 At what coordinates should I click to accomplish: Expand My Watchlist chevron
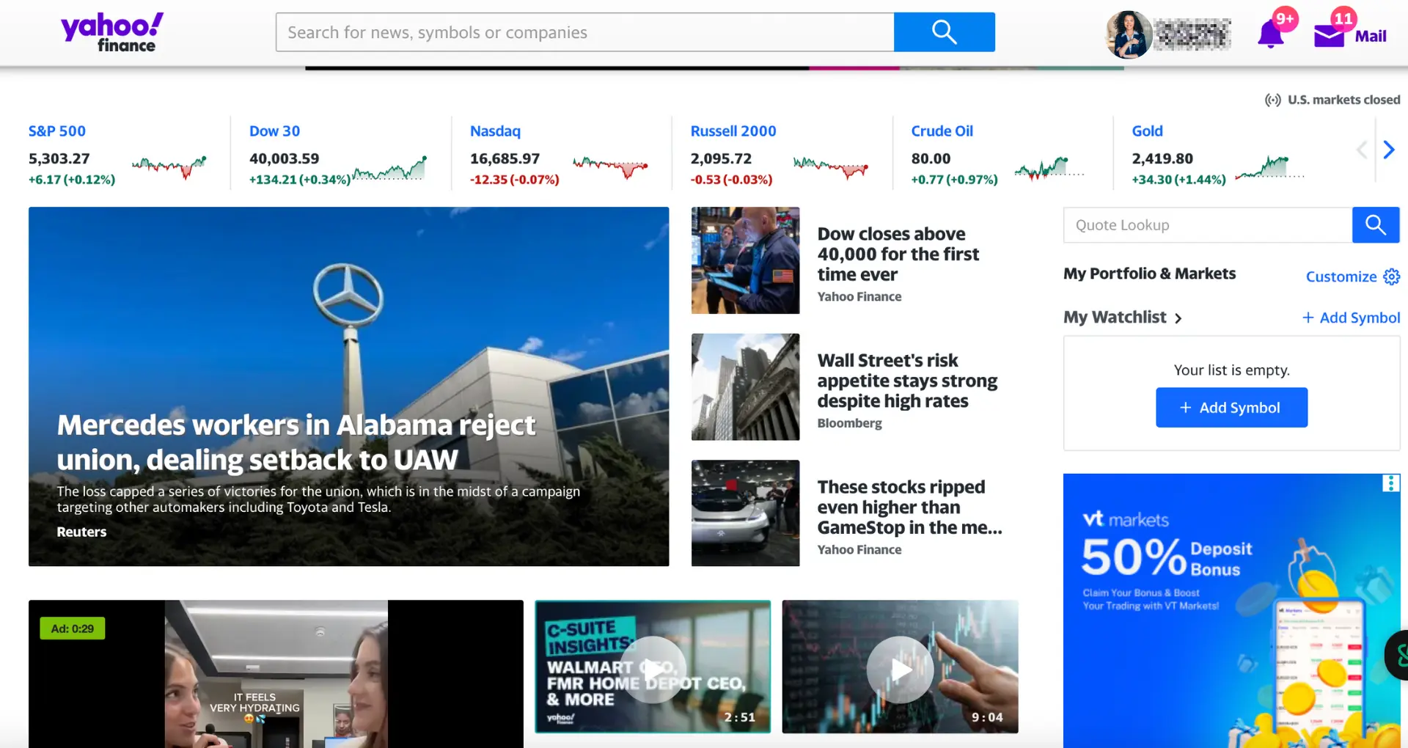pyautogui.click(x=1178, y=318)
